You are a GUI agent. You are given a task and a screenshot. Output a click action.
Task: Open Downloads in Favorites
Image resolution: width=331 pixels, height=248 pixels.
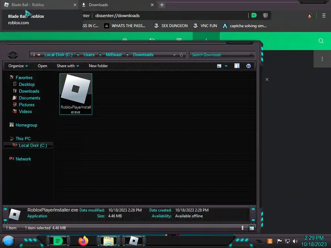click(x=29, y=91)
